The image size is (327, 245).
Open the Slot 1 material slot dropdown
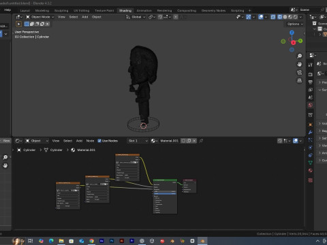point(138,141)
